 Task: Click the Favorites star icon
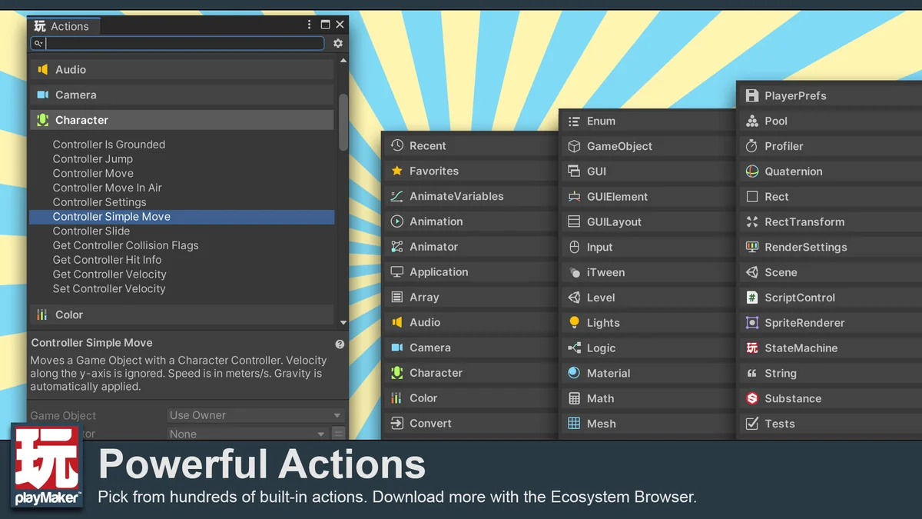396,171
